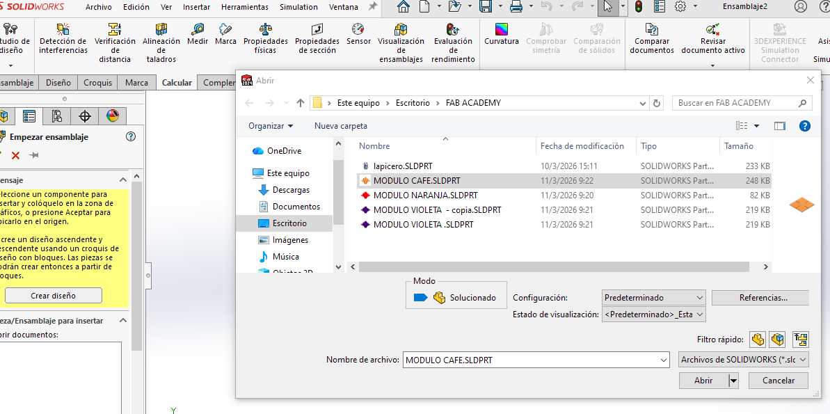The image size is (830, 414).
Task: Open the user account login icon
Action: (x=801, y=7)
